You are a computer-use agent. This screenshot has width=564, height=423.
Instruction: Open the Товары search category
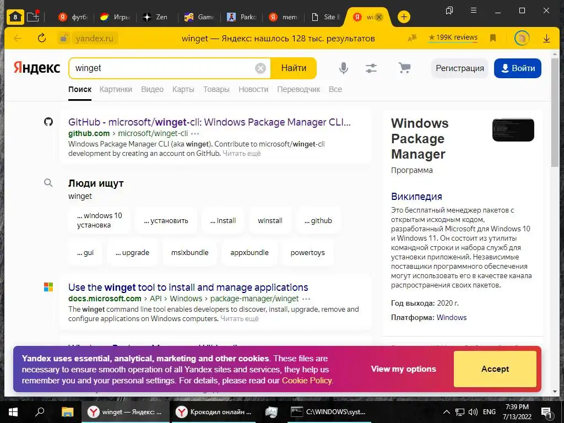click(216, 89)
